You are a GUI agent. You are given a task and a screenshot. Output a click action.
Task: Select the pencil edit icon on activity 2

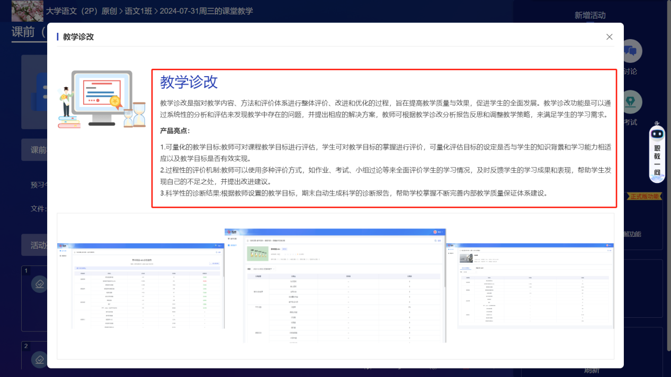[39, 360]
